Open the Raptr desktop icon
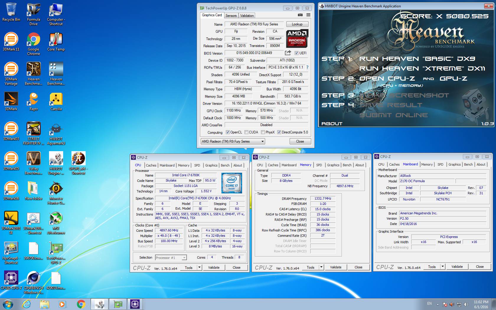Screen dimensions: 496x310 point(33,101)
